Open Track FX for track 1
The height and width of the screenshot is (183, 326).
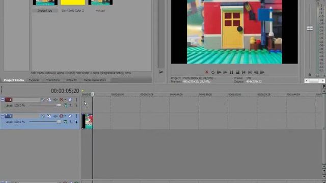(x=56, y=100)
